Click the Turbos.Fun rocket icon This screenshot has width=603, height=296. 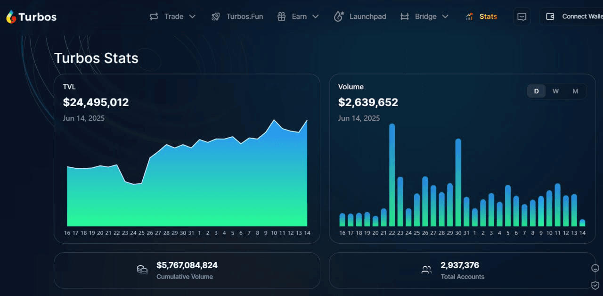[216, 16]
